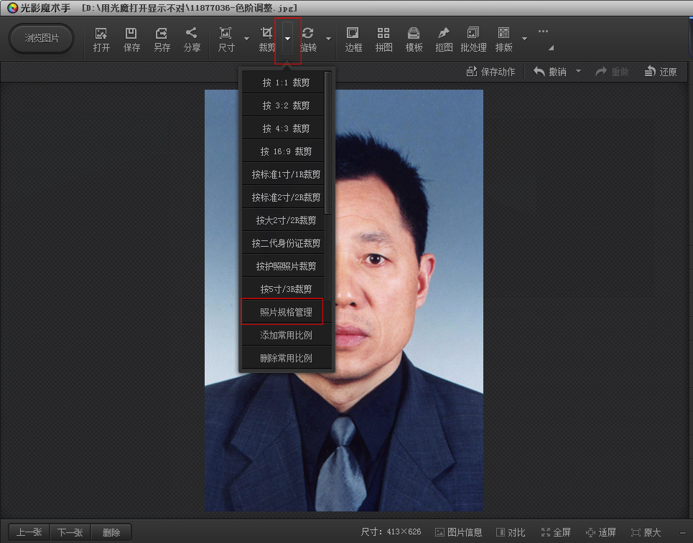Click 保存动作 save action button
Screen dimensions: 693x543
click(490, 72)
